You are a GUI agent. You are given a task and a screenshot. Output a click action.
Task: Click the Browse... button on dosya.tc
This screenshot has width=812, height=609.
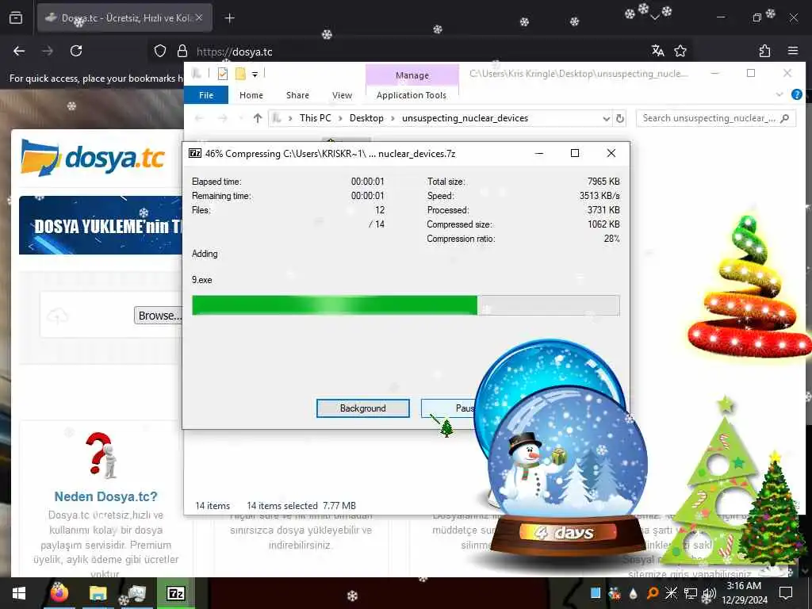(x=159, y=316)
